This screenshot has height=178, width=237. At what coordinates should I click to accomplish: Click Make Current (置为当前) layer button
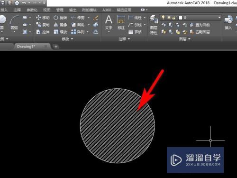[x=200, y=25]
